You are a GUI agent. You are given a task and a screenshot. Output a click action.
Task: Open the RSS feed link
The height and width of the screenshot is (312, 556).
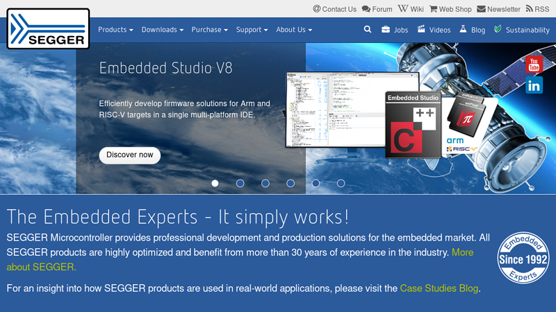click(x=537, y=9)
